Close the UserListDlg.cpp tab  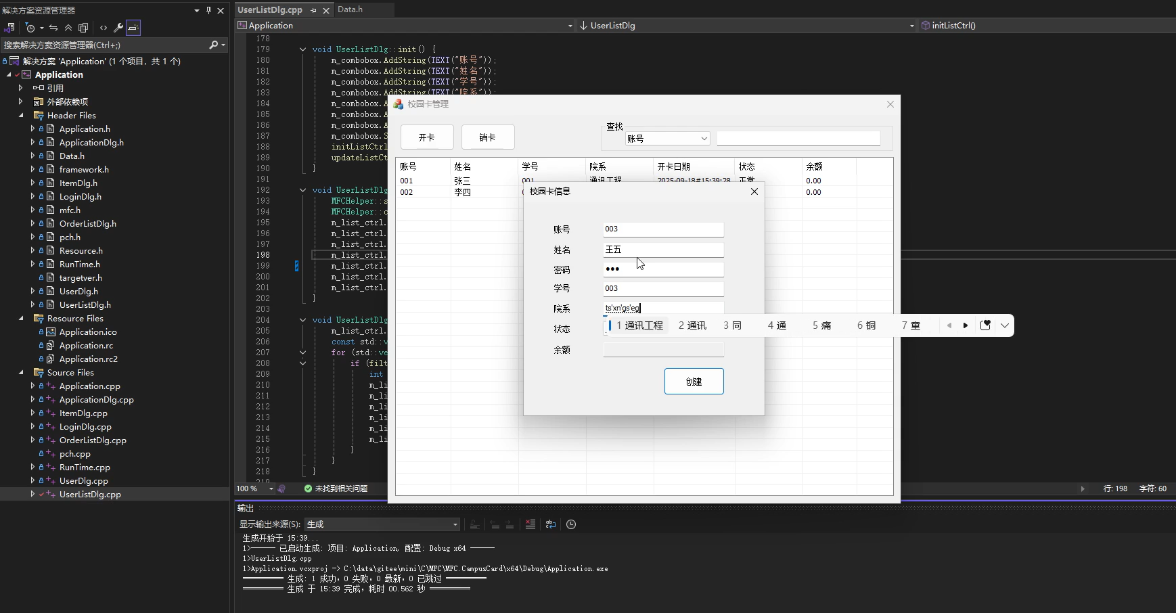pos(326,10)
